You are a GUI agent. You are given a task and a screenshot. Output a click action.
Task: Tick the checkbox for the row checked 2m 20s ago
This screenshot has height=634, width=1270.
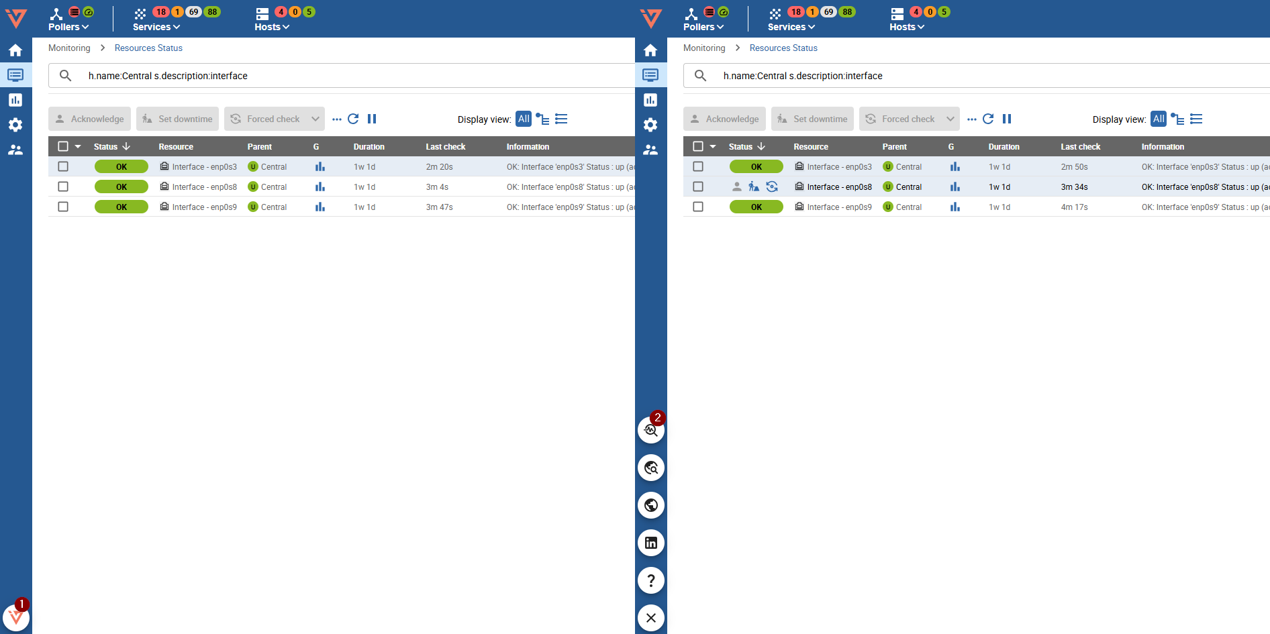click(63, 166)
